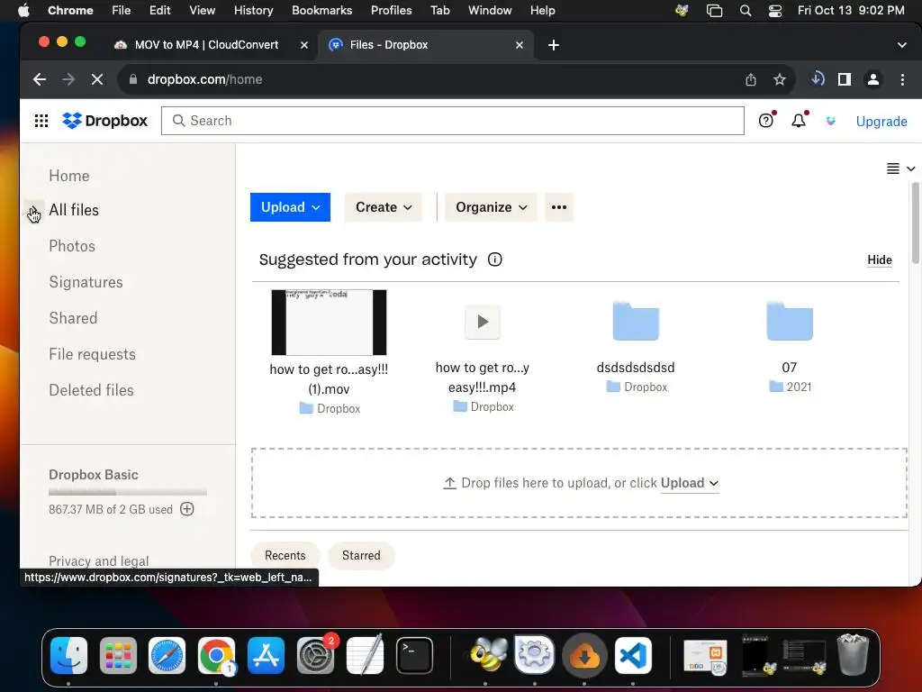
Task: Open the account avatar menu icon
Action: pyautogui.click(x=830, y=121)
